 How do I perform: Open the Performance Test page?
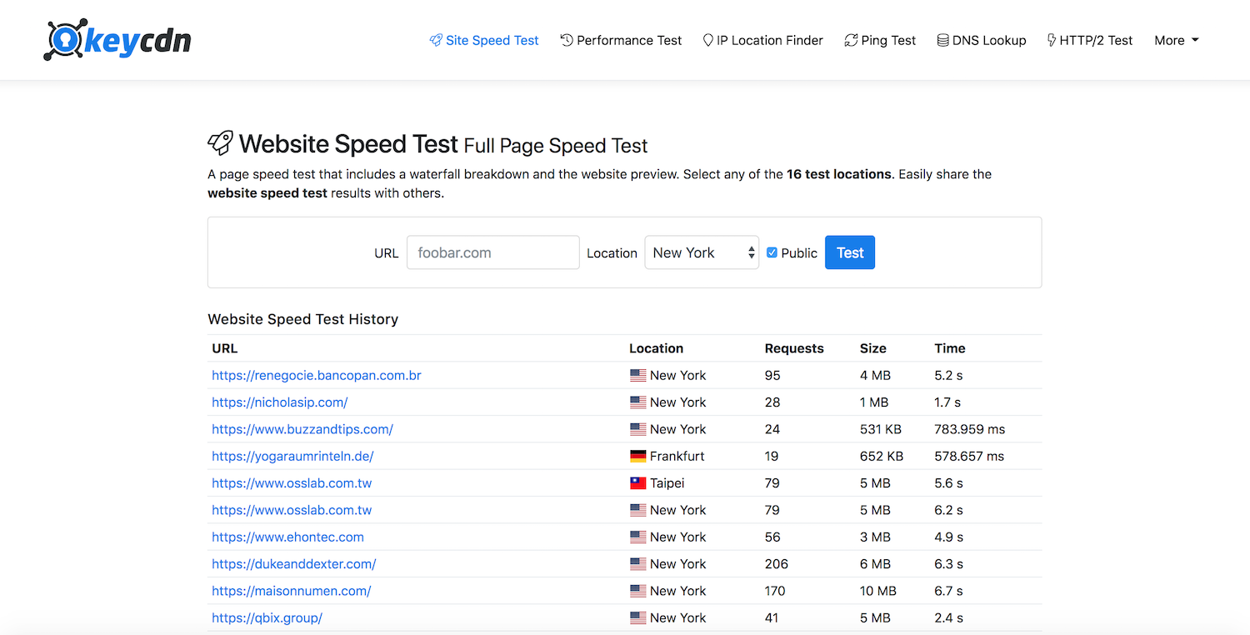621,40
